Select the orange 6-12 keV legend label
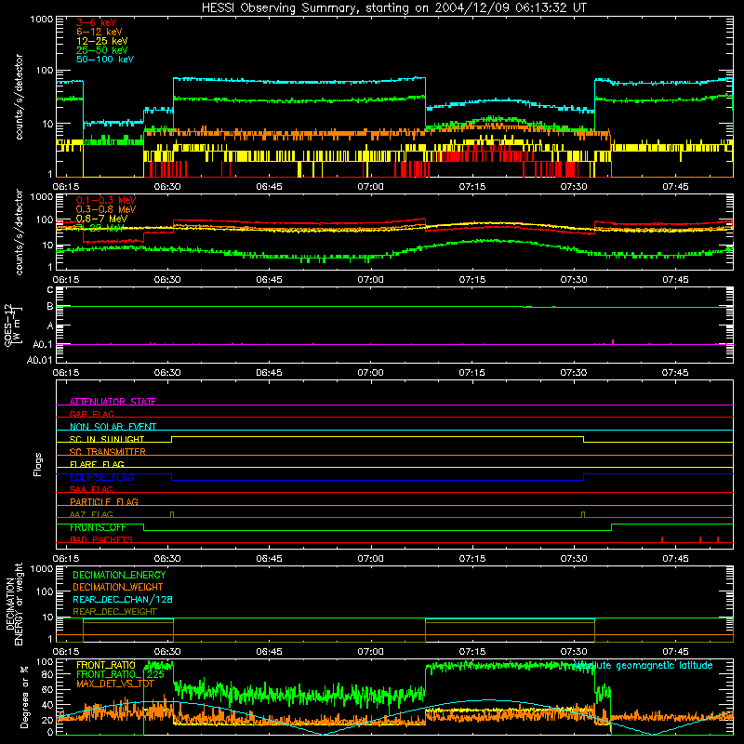This screenshot has width=744, height=744. (x=100, y=32)
